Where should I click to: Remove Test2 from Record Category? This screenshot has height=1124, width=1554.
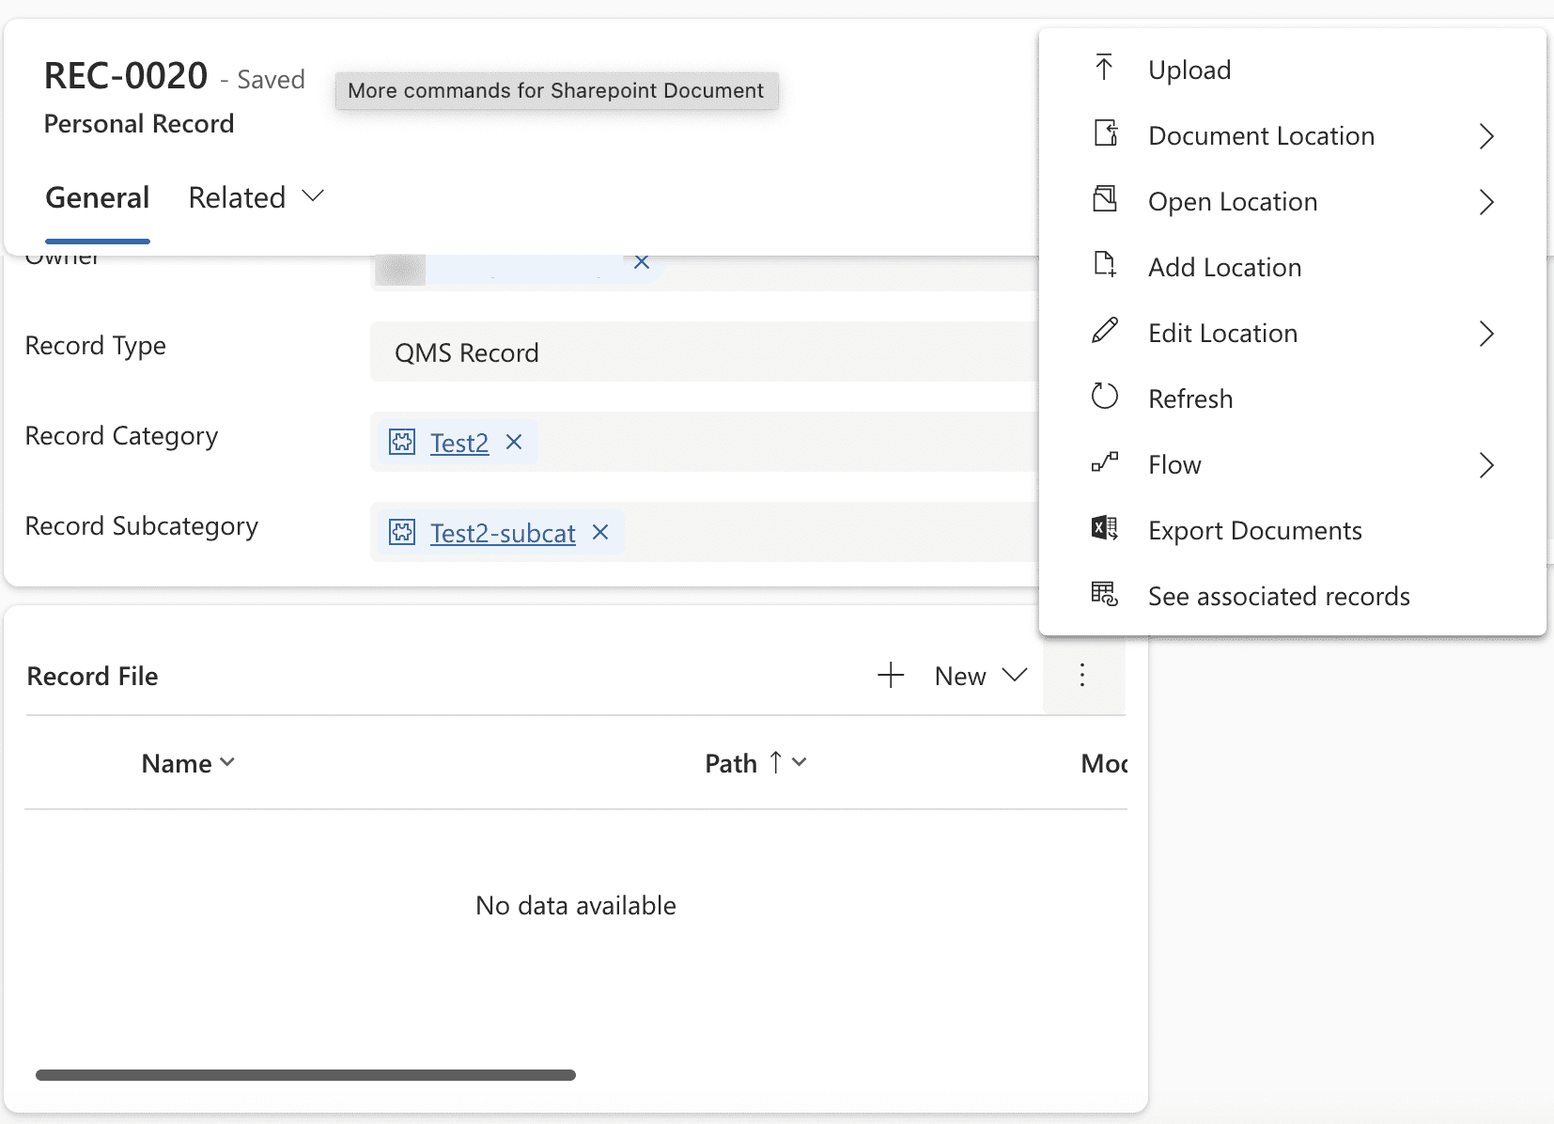(x=514, y=442)
